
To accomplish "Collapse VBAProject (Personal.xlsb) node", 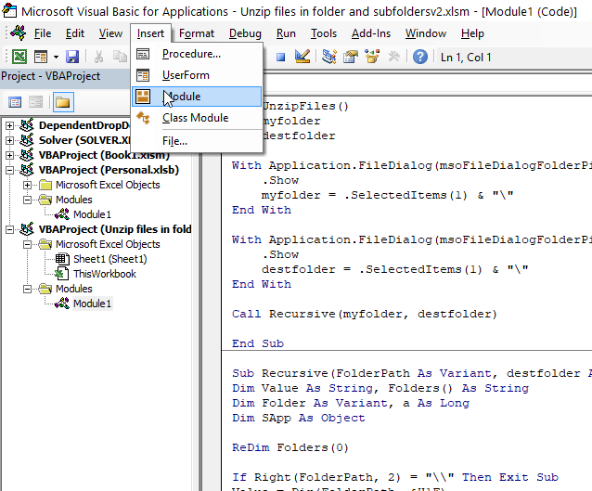I will [x=10, y=170].
